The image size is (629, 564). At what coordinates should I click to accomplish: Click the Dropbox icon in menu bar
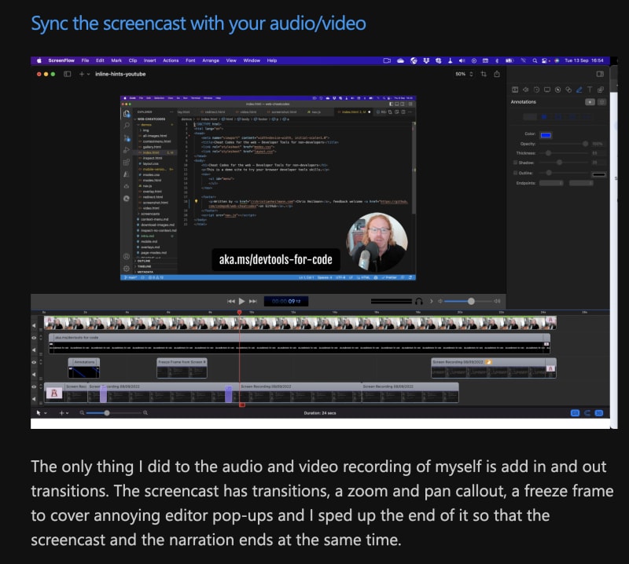[426, 60]
